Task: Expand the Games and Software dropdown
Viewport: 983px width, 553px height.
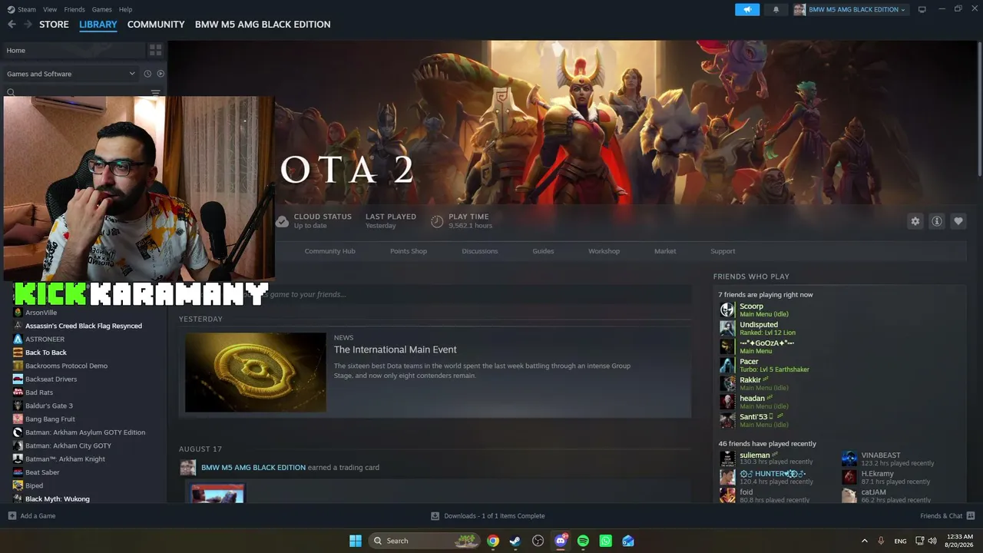Action: (71, 74)
